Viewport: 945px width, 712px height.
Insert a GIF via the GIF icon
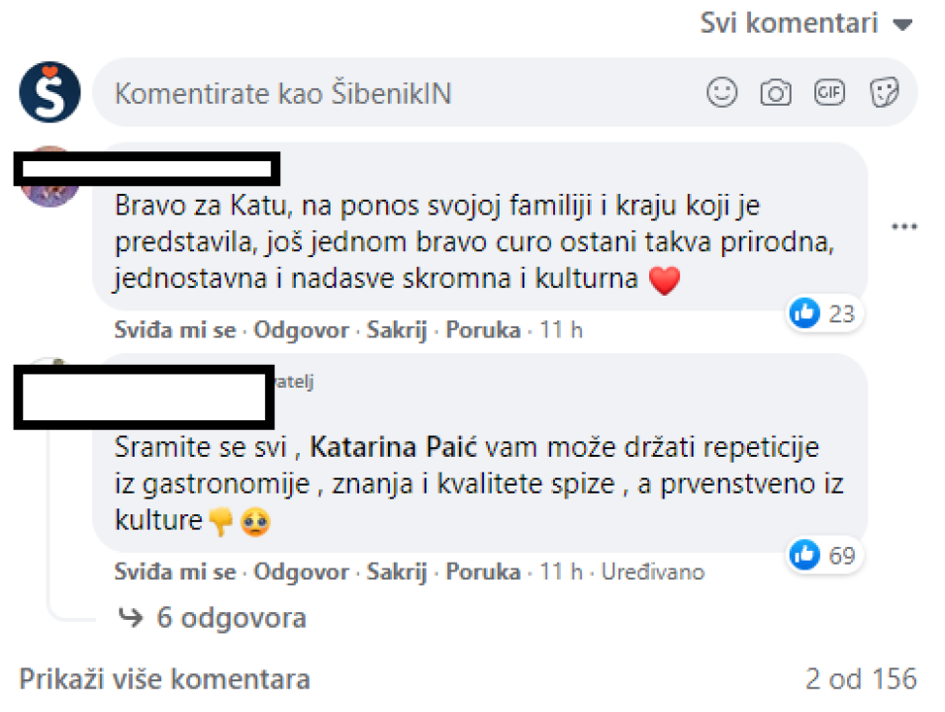(x=829, y=92)
